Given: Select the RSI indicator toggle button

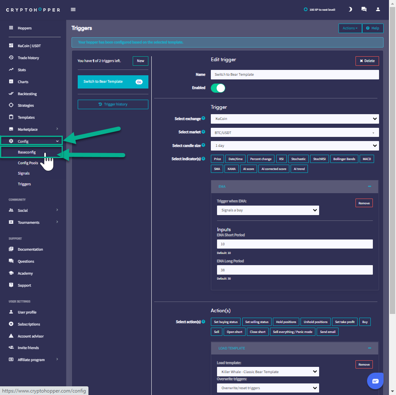Looking at the screenshot, I should (281, 159).
